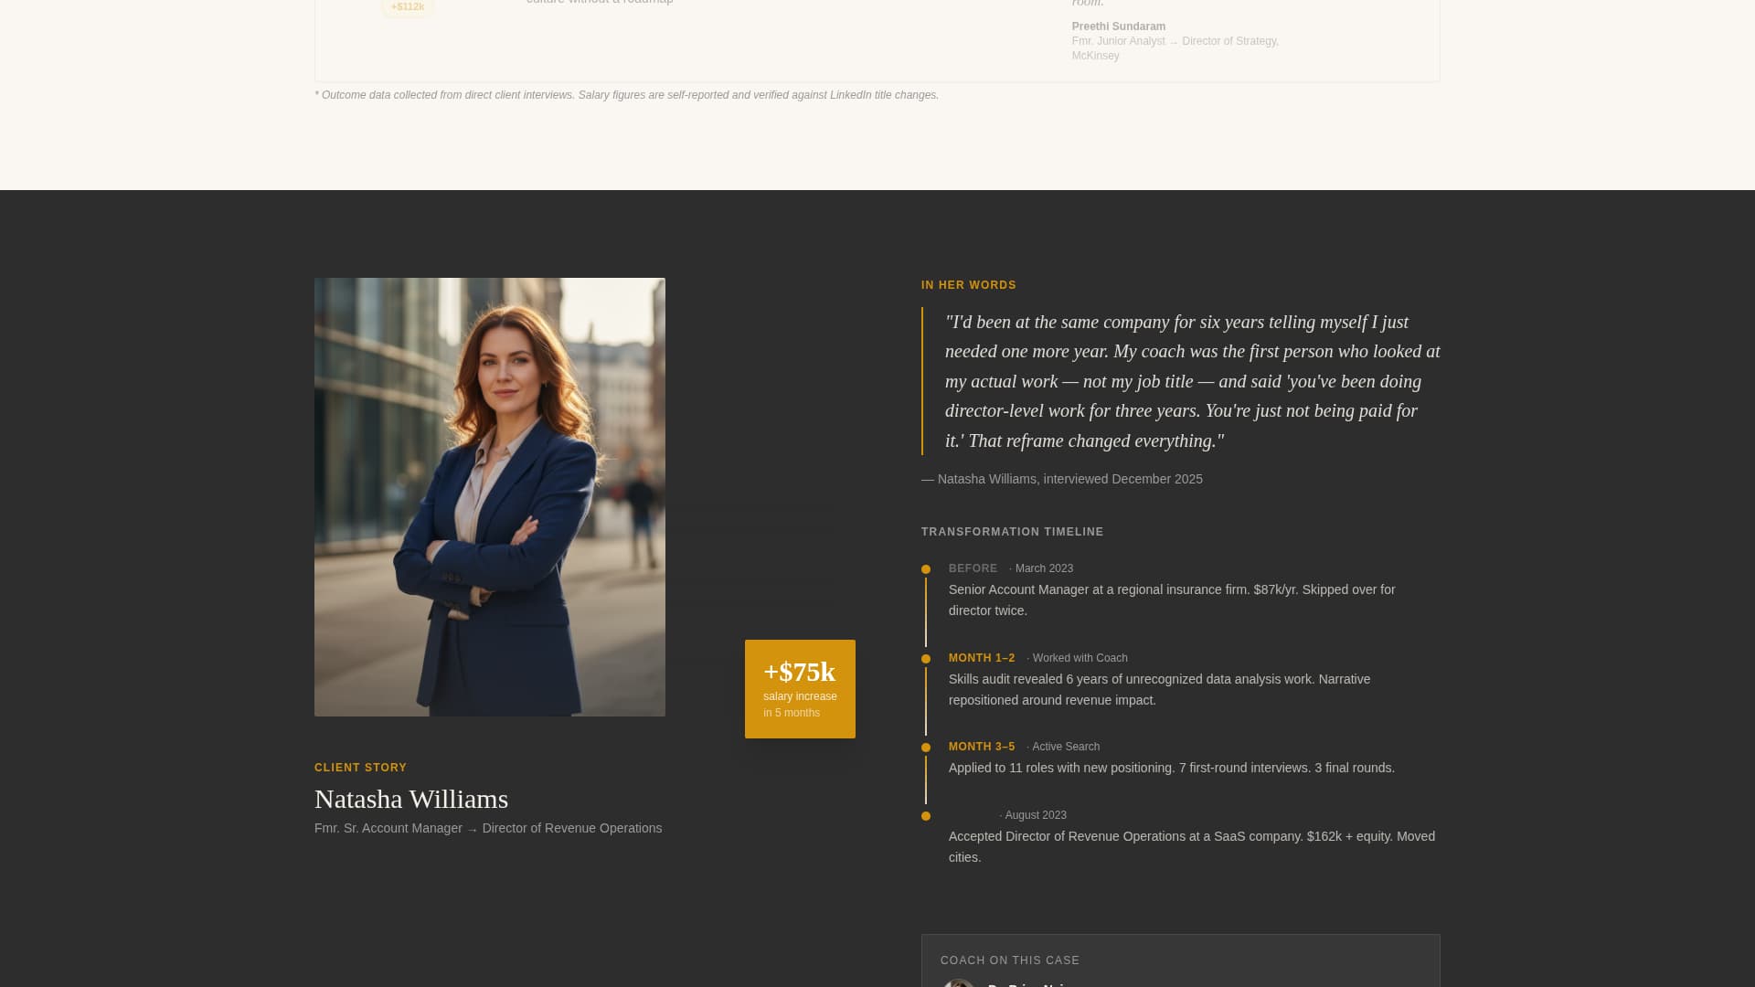Click the +$112k badge at top

pyautogui.click(x=408, y=7)
